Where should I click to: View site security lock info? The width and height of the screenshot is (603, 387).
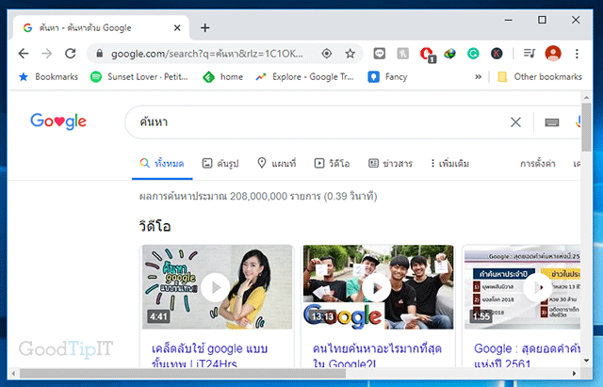click(x=100, y=54)
